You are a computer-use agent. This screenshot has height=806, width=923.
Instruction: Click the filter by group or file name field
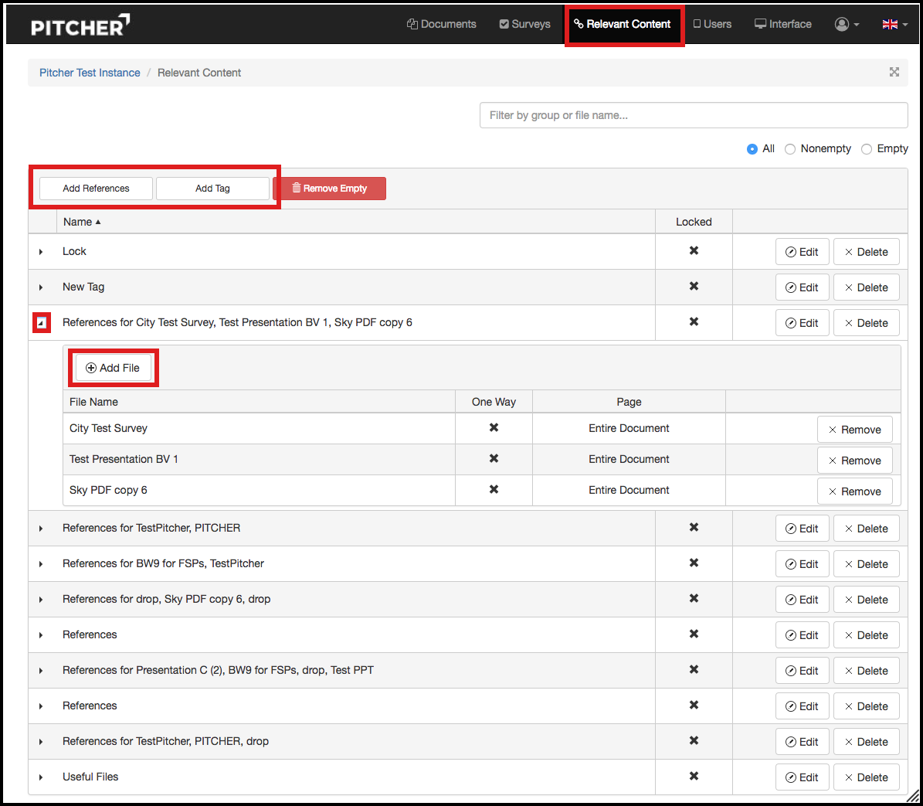693,115
